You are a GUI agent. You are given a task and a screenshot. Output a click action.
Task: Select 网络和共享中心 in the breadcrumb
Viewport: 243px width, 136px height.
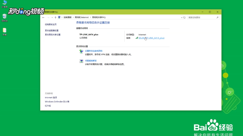(99, 17)
